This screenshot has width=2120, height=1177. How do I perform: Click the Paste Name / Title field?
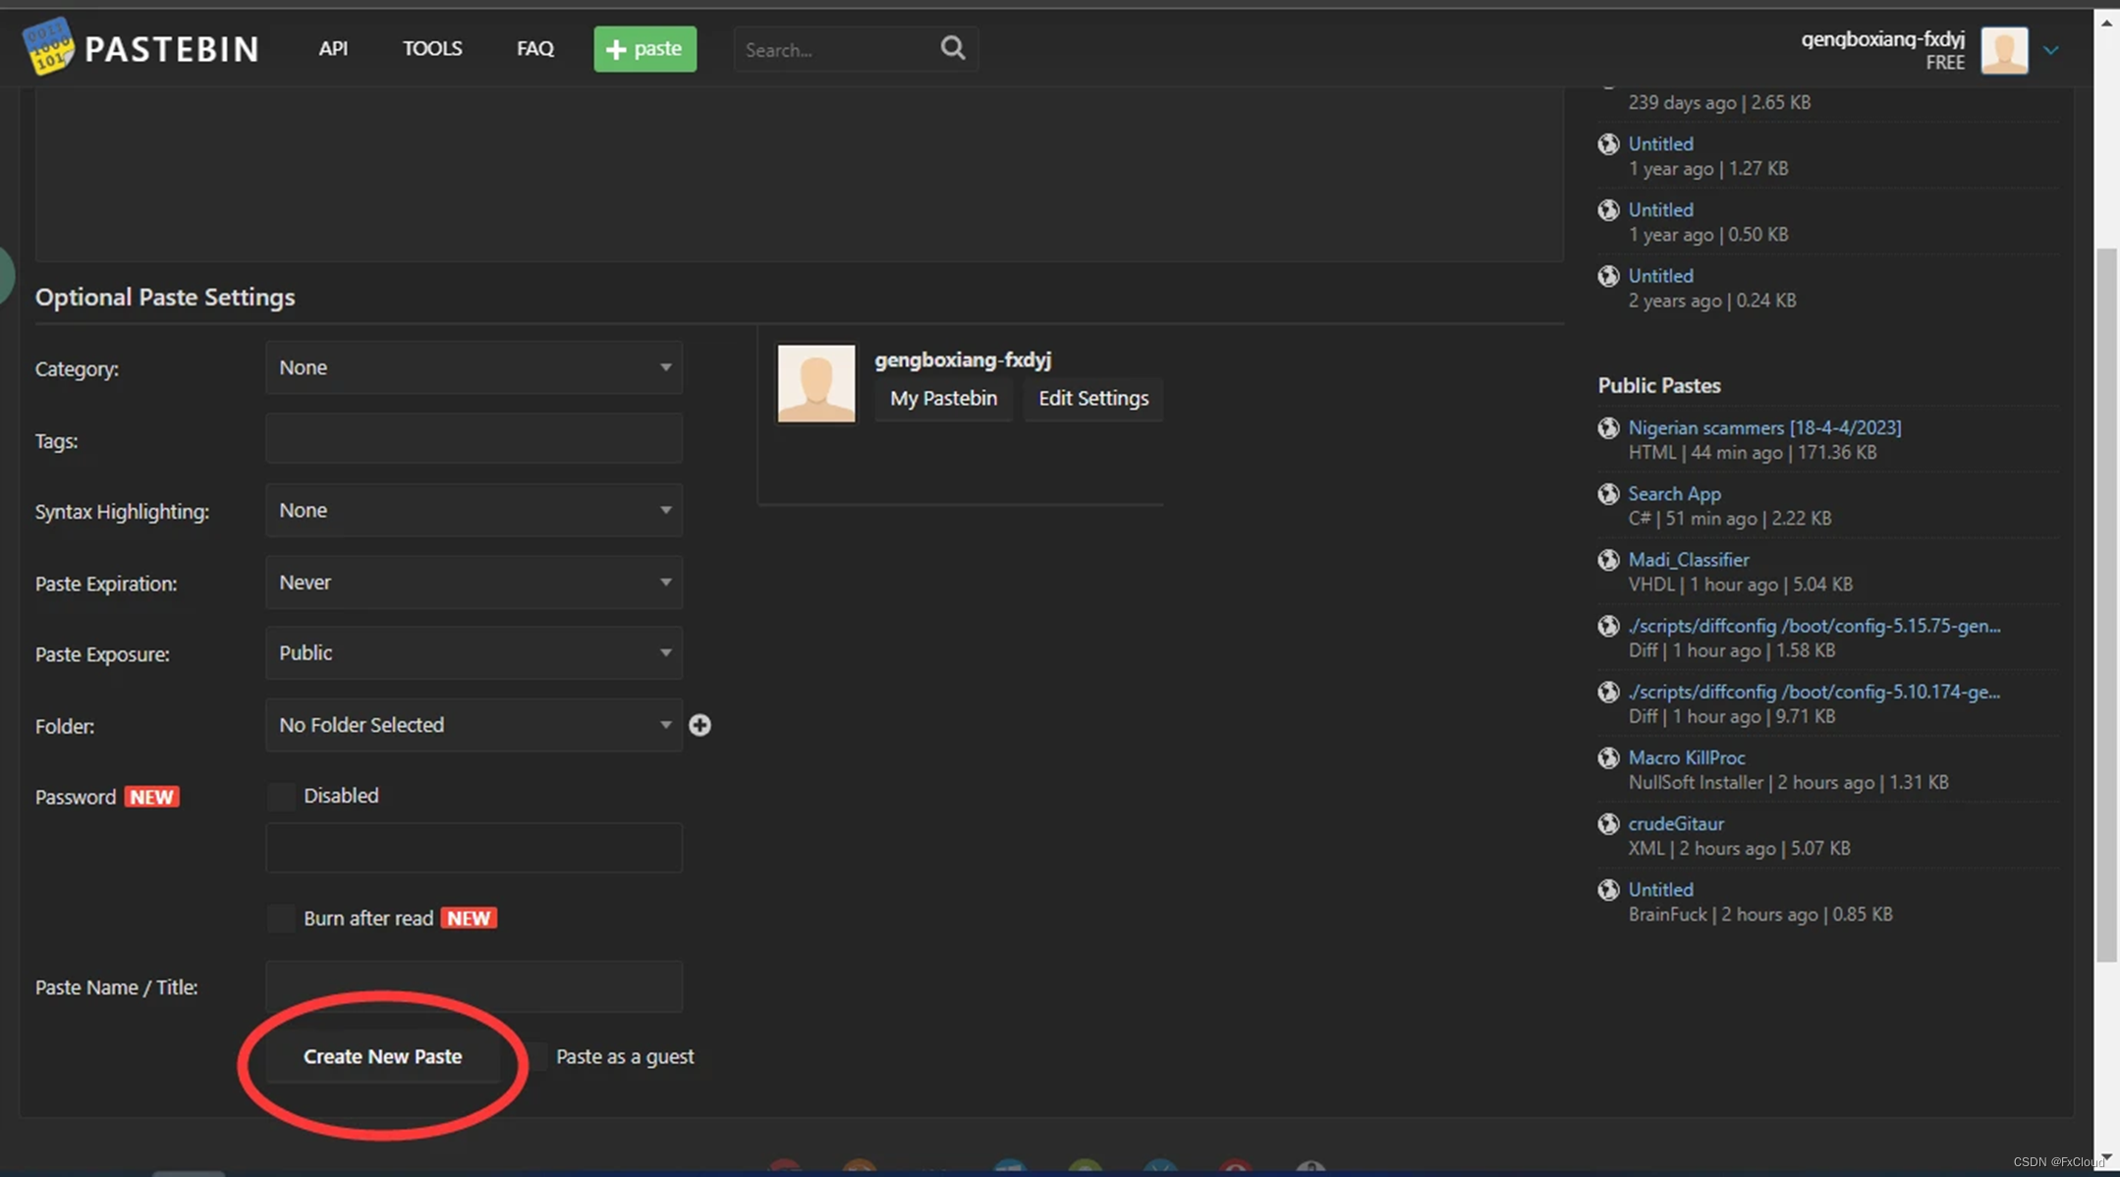click(474, 986)
